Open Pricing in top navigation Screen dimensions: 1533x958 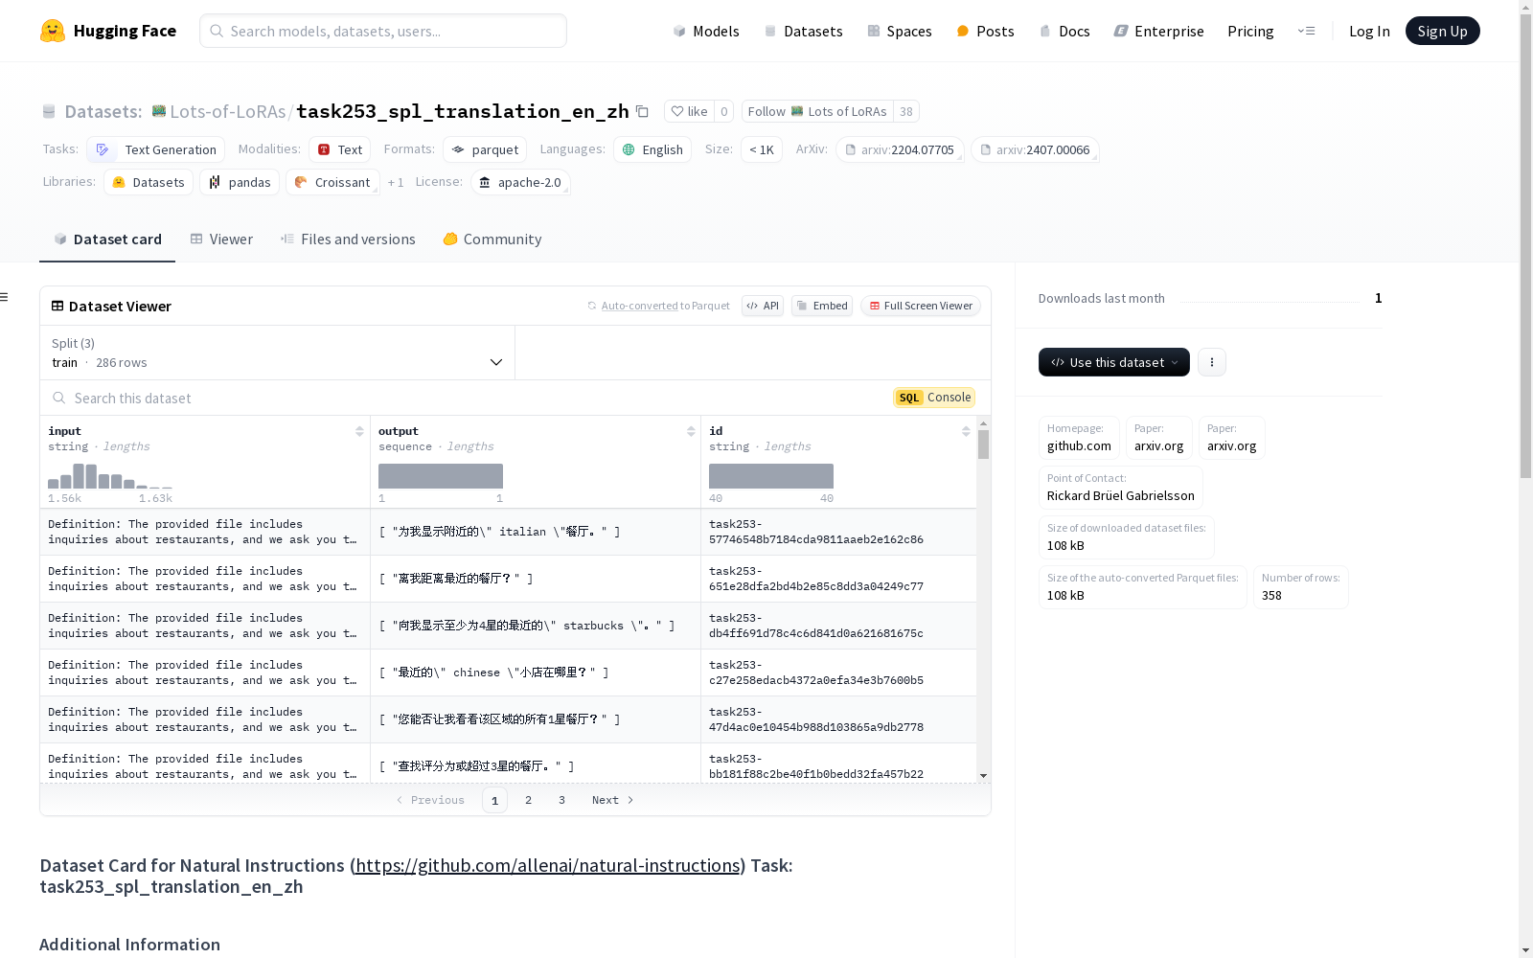pos(1250,31)
